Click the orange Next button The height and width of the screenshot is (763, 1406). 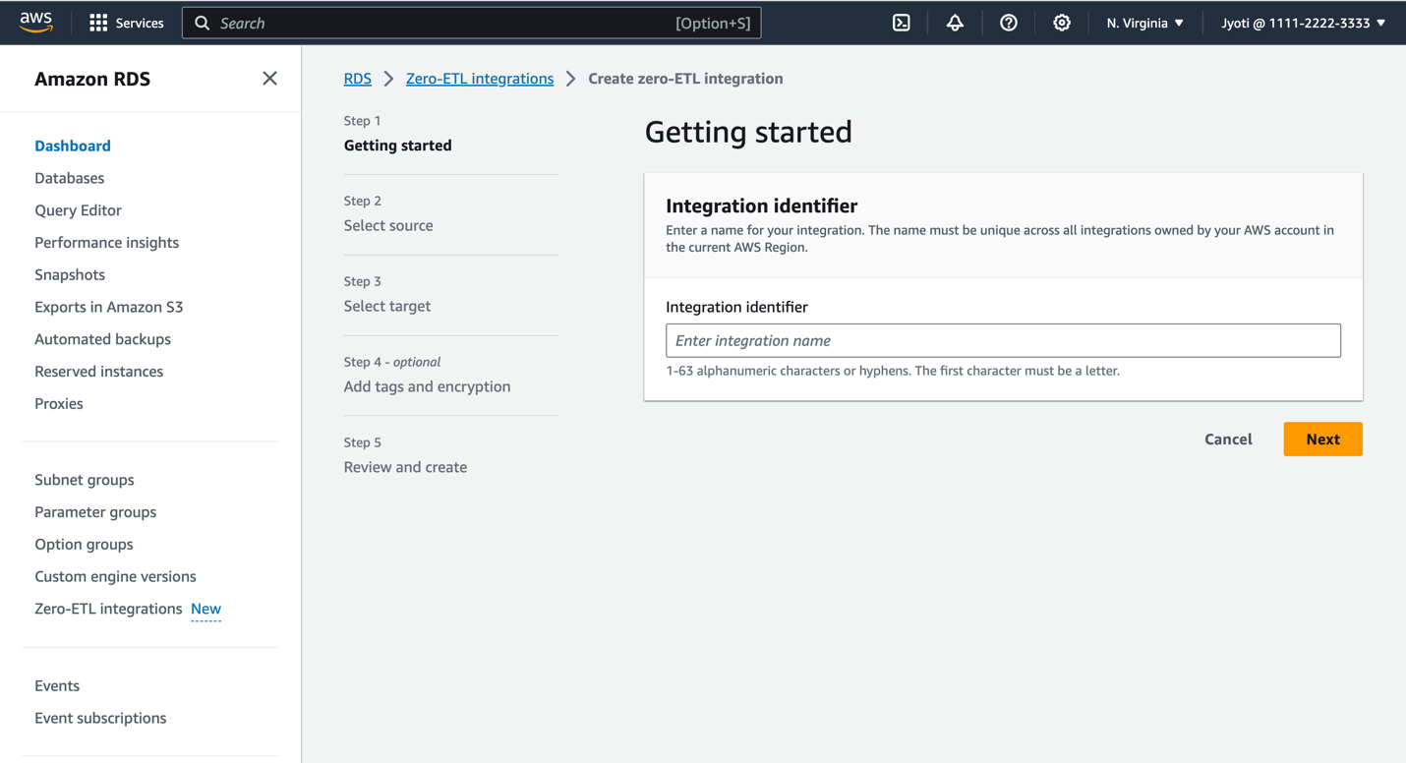pyautogui.click(x=1322, y=440)
